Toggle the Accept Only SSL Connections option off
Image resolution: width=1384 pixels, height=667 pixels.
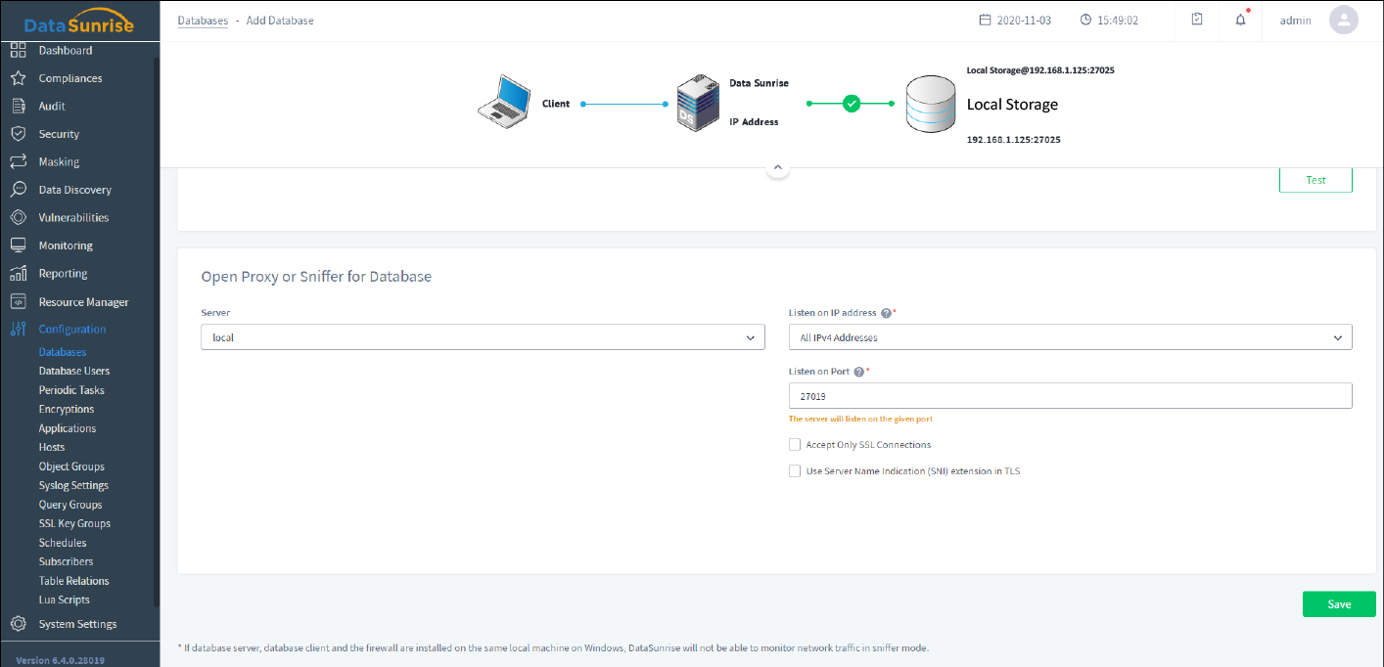795,444
